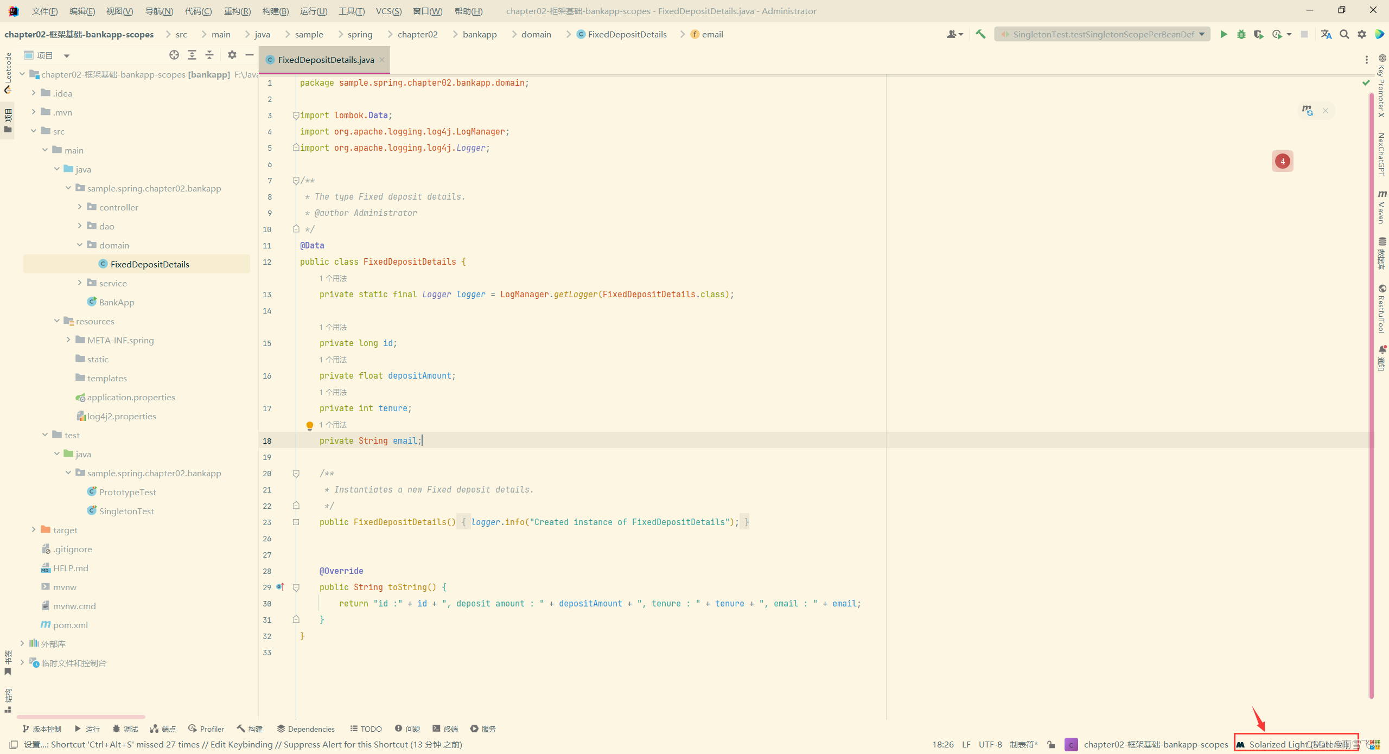Toggle imports fold on line 3
Viewport: 1389px width, 754px height.
[x=296, y=115]
